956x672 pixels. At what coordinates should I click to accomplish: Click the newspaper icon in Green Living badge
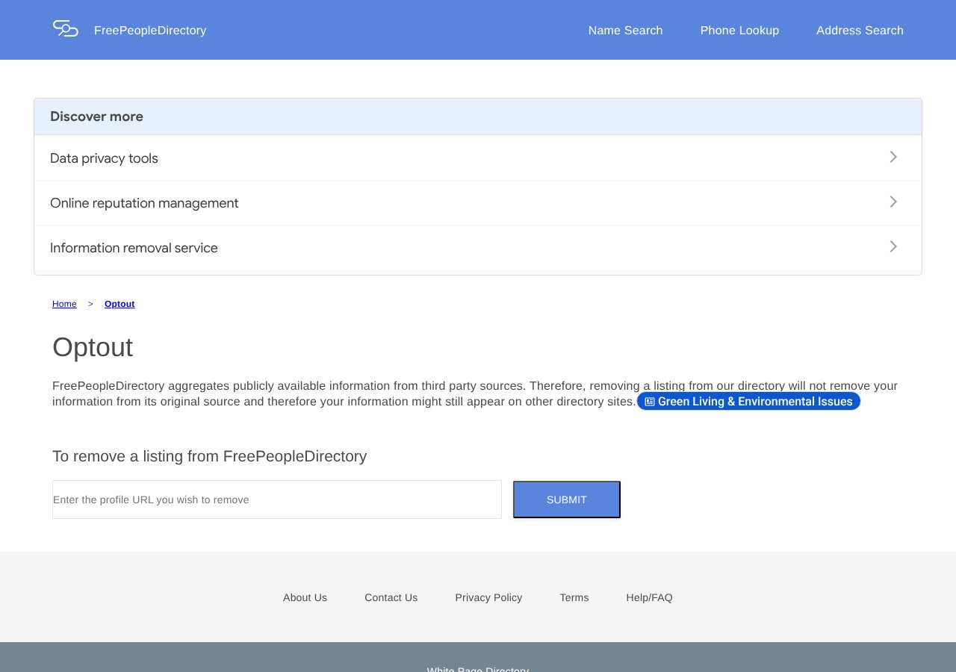coord(650,402)
